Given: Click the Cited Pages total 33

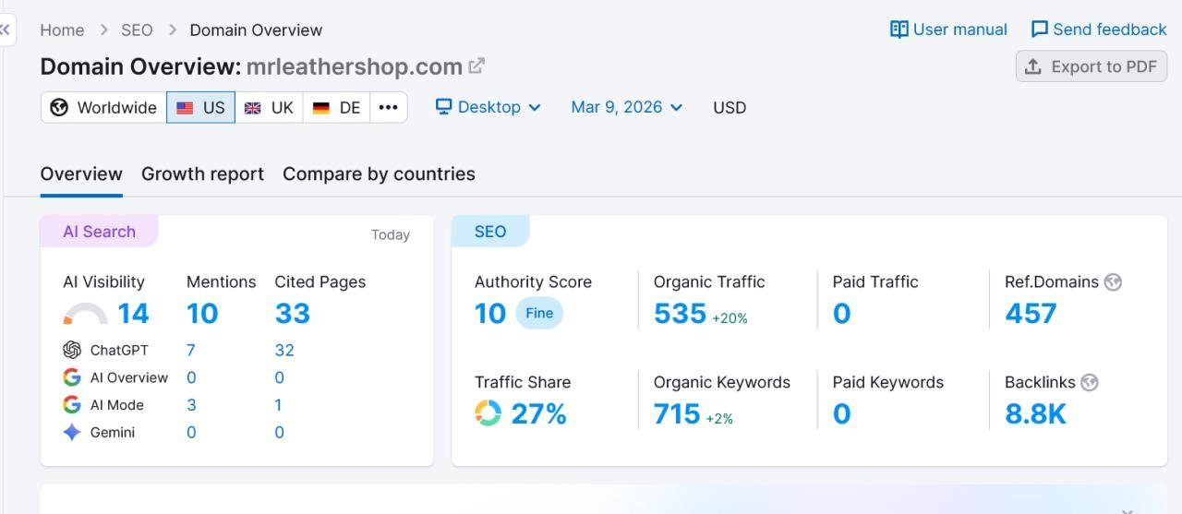Looking at the screenshot, I should (x=293, y=314).
